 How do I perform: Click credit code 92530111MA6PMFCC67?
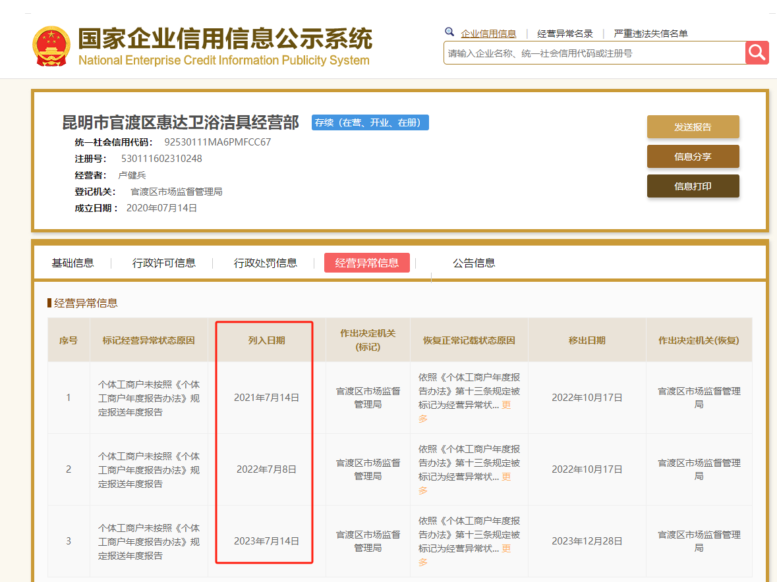click(217, 142)
